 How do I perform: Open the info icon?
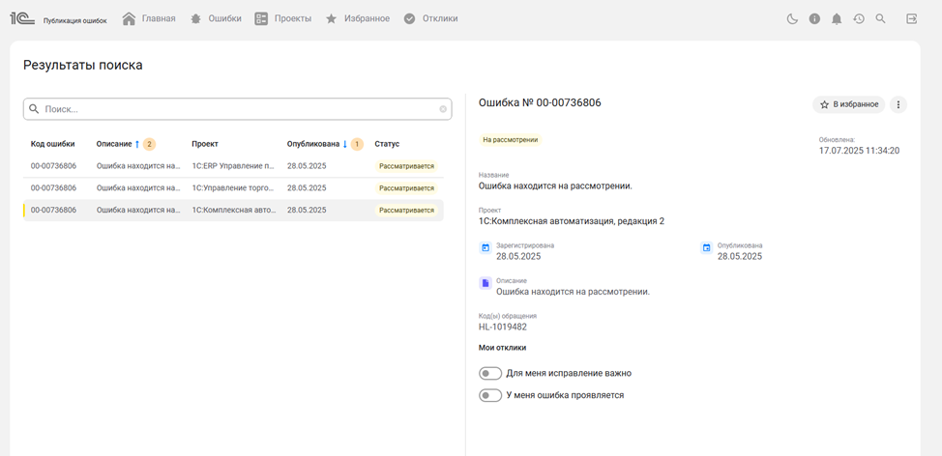(x=814, y=18)
